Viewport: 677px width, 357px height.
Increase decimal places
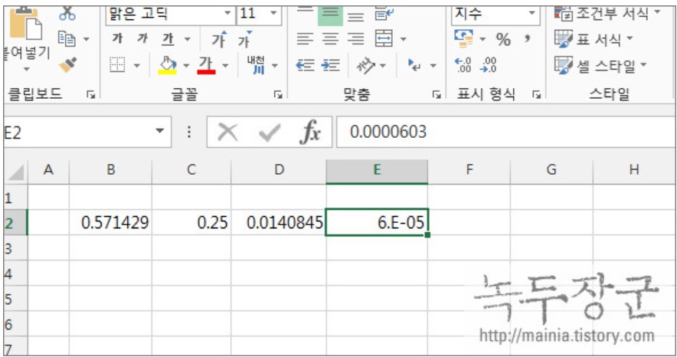click(x=463, y=65)
